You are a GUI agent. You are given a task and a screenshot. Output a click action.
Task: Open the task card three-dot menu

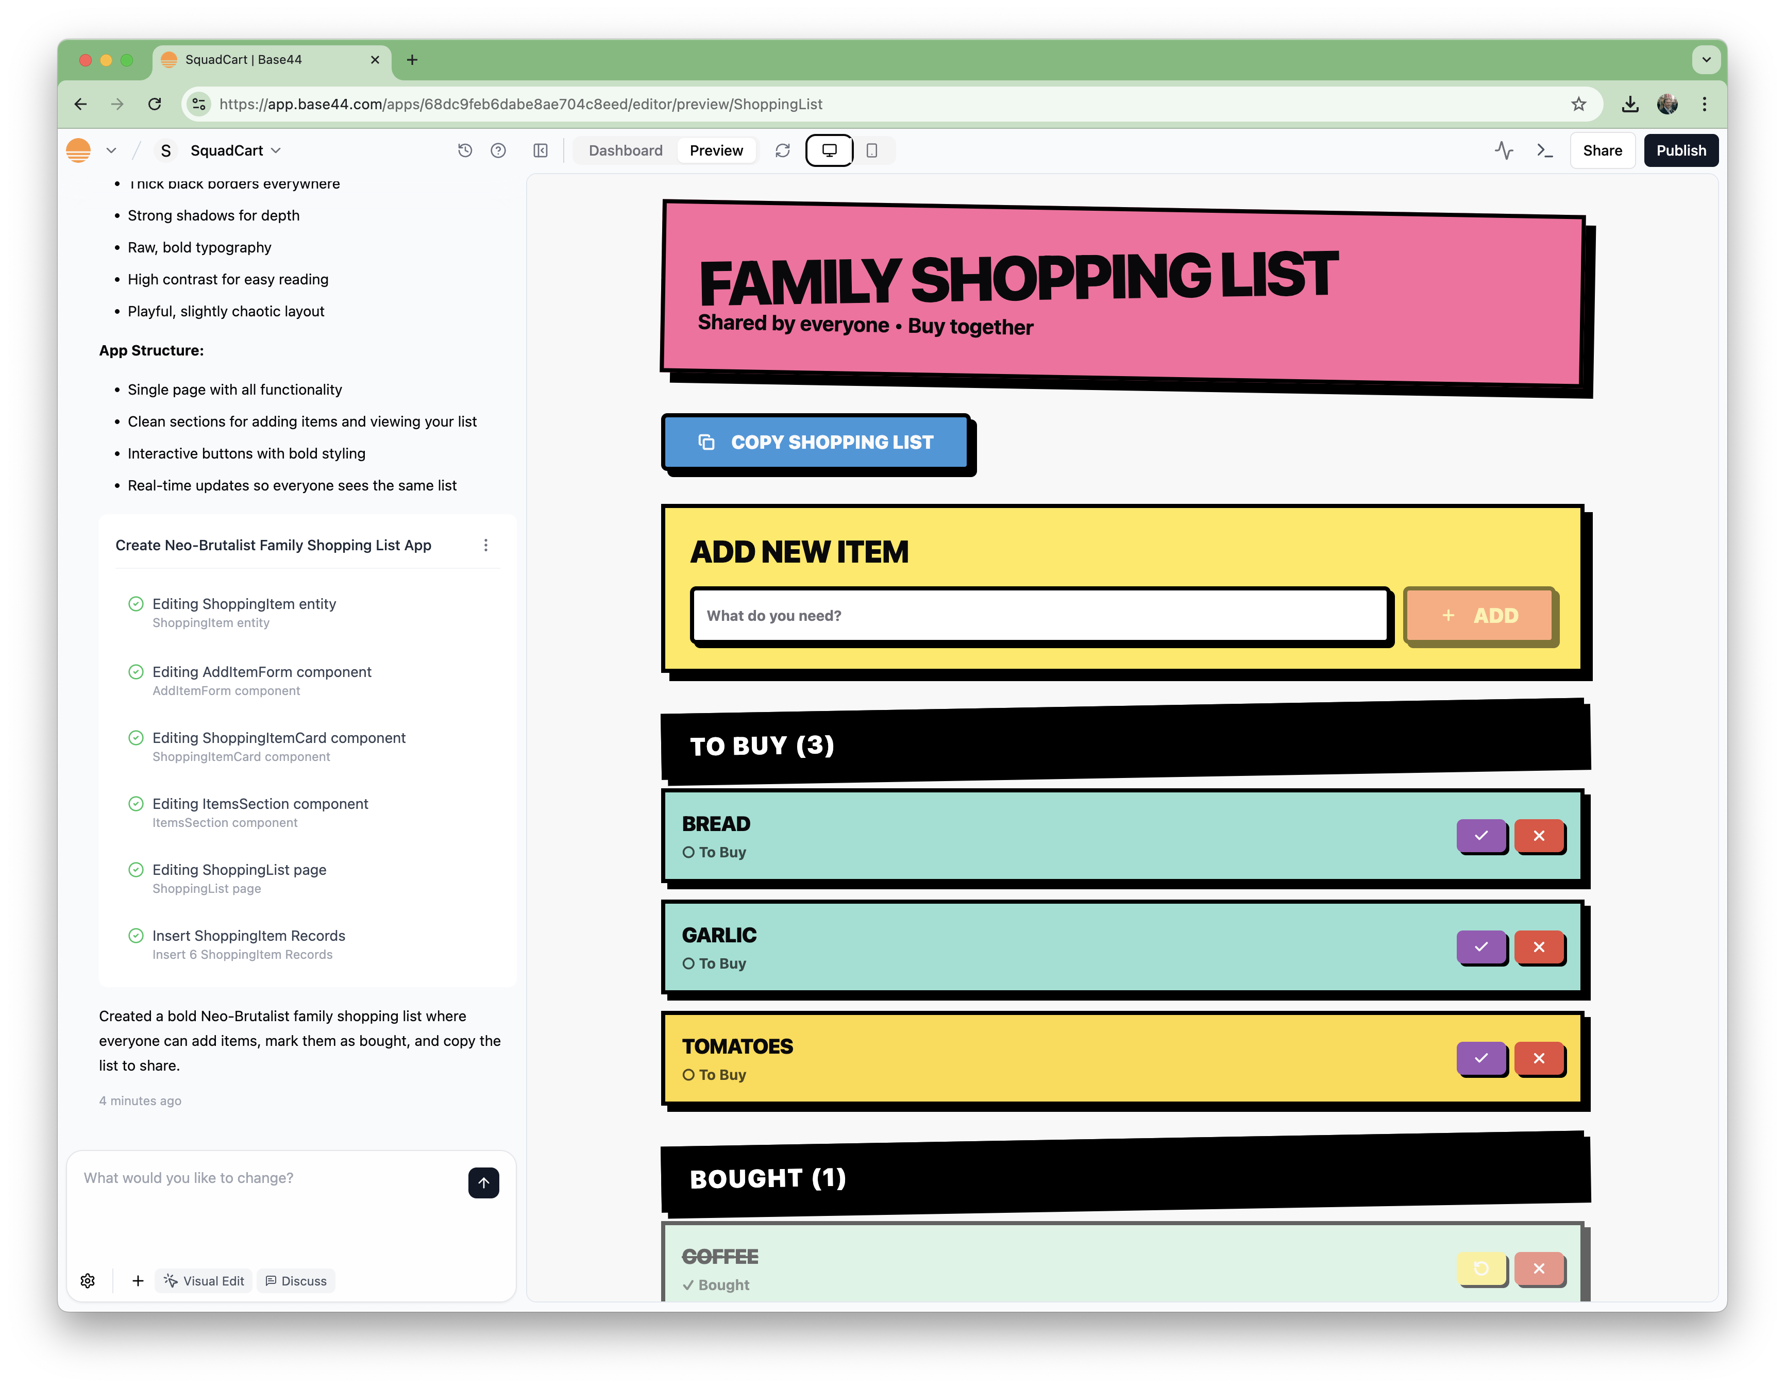pos(485,545)
